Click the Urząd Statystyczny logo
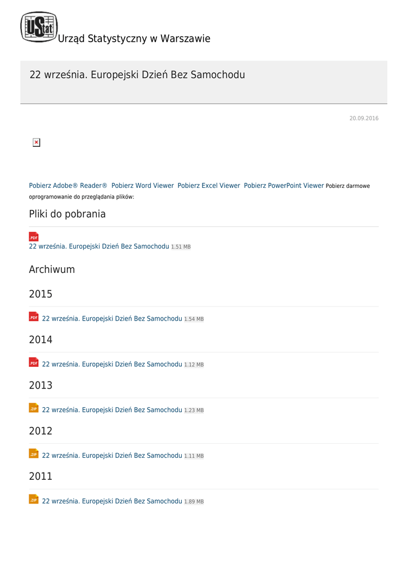Image resolution: width=408 pixels, height=576 pixels. point(39,27)
